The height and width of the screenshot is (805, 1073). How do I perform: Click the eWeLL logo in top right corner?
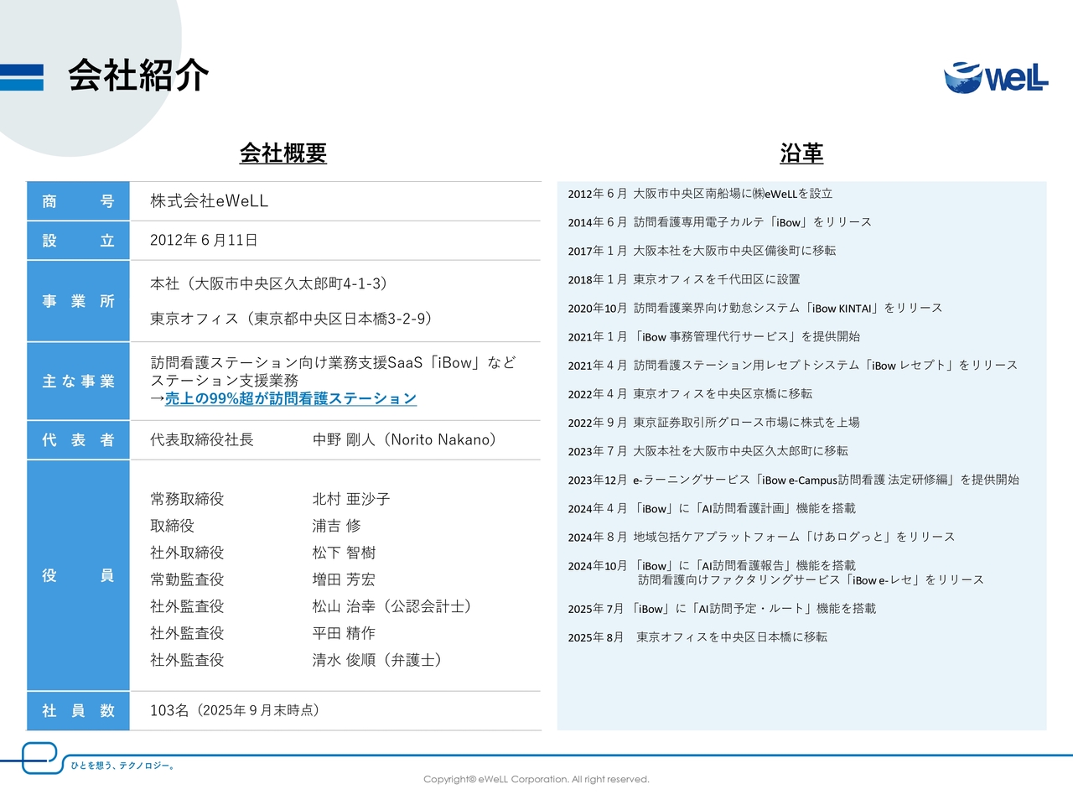[998, 77]
